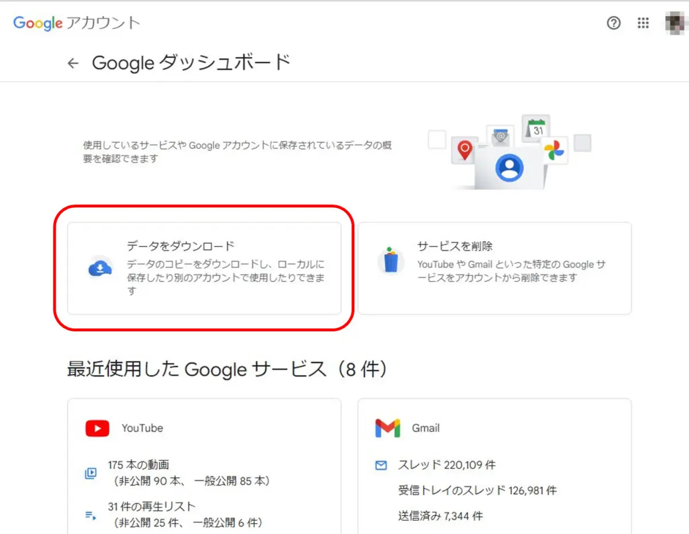Open the Google apps grid launcher

(x=643, y=23)
